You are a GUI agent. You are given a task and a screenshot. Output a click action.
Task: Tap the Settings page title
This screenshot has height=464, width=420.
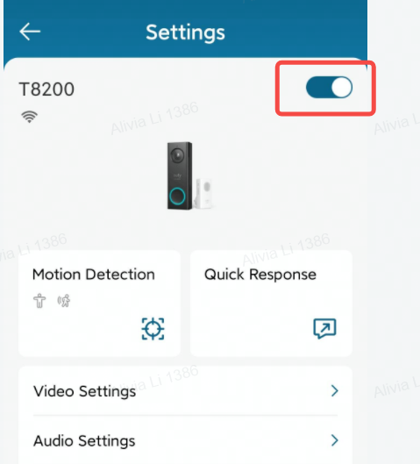186,32
